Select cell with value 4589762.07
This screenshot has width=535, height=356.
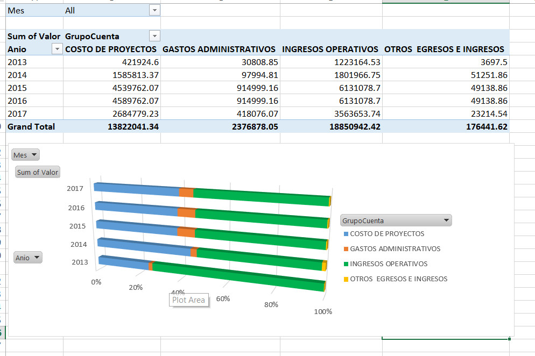112,101
